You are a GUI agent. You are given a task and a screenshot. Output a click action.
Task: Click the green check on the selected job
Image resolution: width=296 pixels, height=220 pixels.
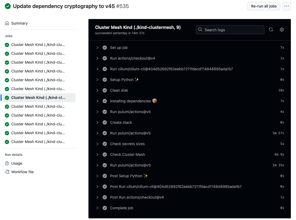[x=7, y=98]
